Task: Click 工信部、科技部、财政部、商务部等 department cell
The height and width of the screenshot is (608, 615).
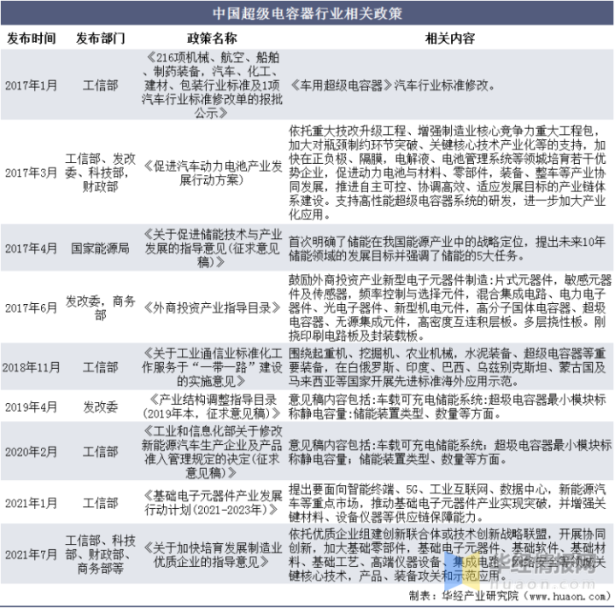Action: pyautogui.click(x=101, y=555)
